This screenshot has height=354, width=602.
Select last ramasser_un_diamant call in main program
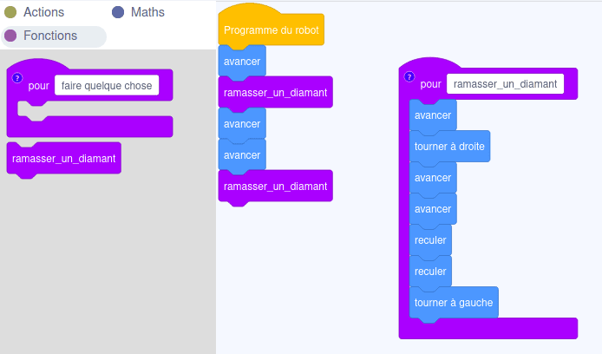click(275, 187)
